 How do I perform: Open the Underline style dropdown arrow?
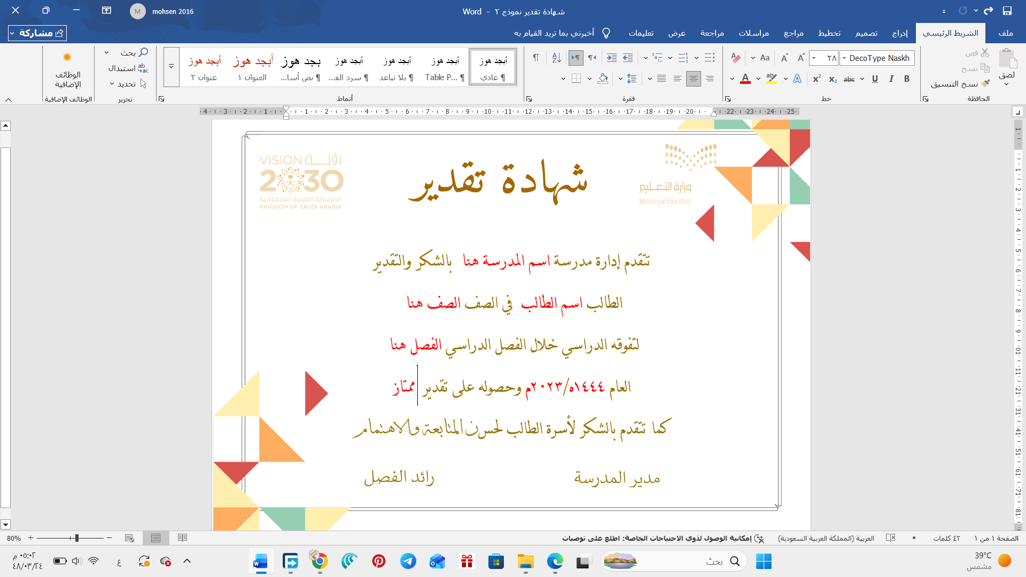click(862, 79)
